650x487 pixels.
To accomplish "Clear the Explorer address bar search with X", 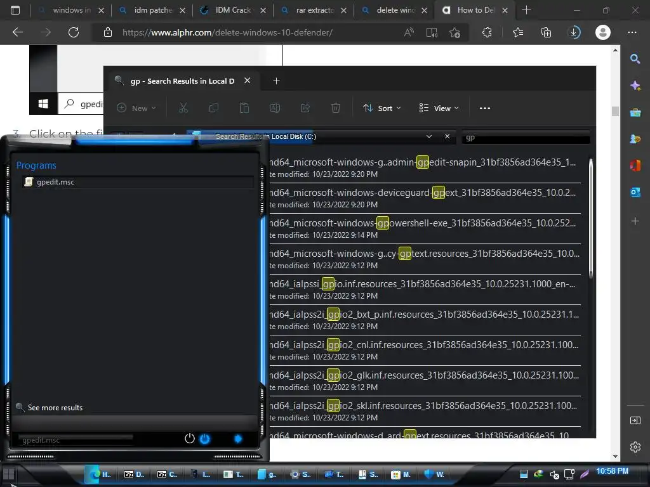I will (448, 136).
